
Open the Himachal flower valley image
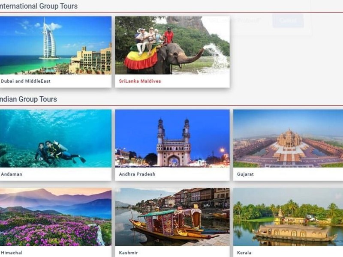tap(56, 217)
